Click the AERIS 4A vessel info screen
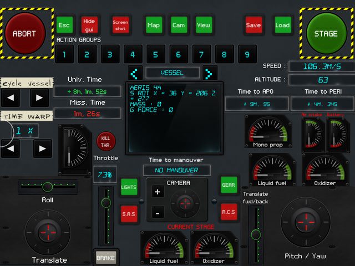Screen dimensions: 355x266 pyautogui.click(x=174, y=118)
